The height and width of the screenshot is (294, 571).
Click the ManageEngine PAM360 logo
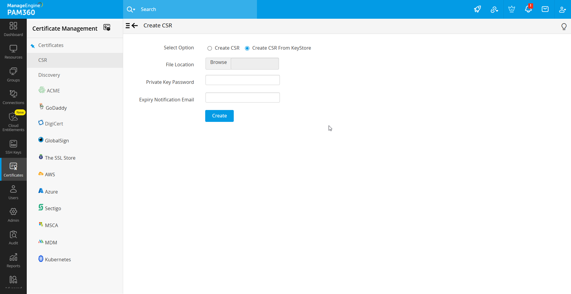click(x=25, y=9)
